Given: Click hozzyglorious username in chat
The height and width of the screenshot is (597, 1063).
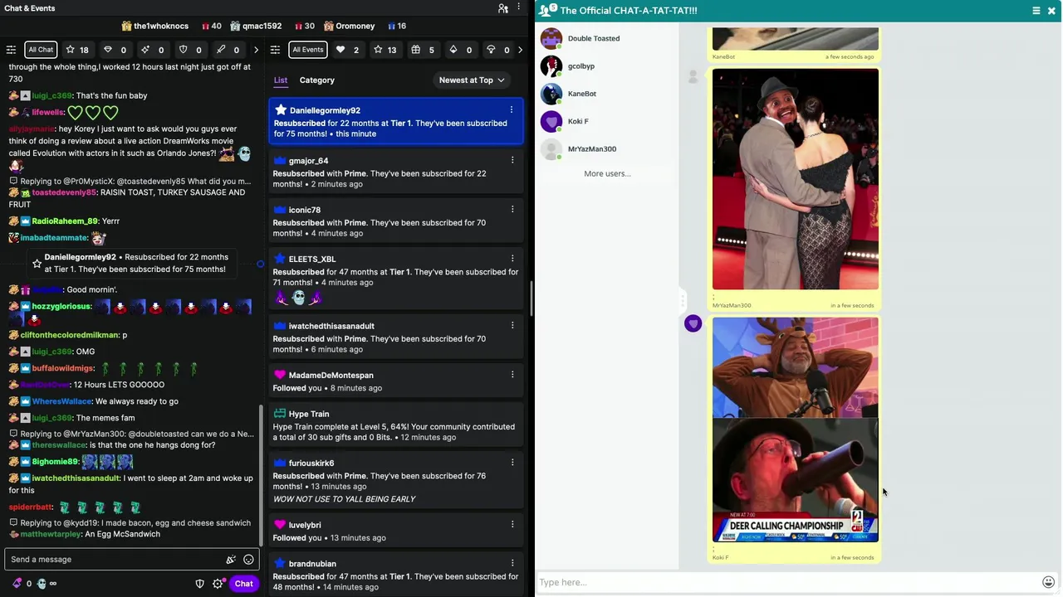Looking at the screenshot, I should 61,307.
